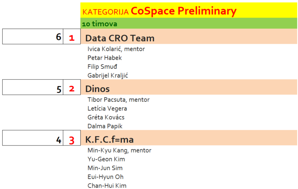This screenshot has width=298, height=189.
Task: Click Min-Kyu Kang, mentor entry
Action: 119,150
